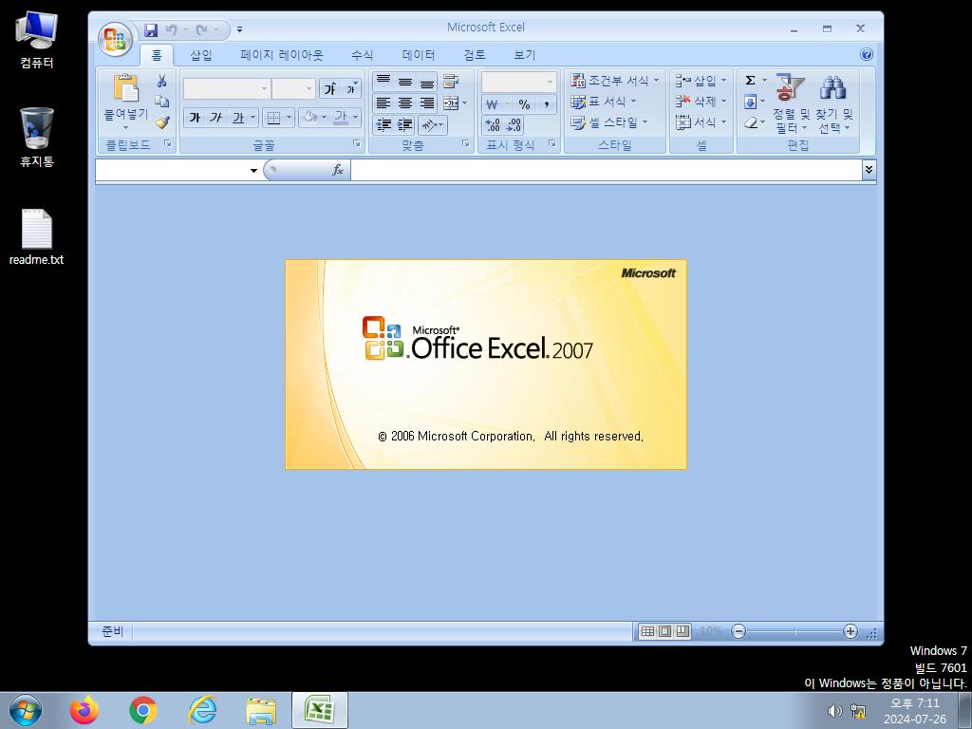Click inside the formula bar input
972x729 pixels.
pos(607,170)
